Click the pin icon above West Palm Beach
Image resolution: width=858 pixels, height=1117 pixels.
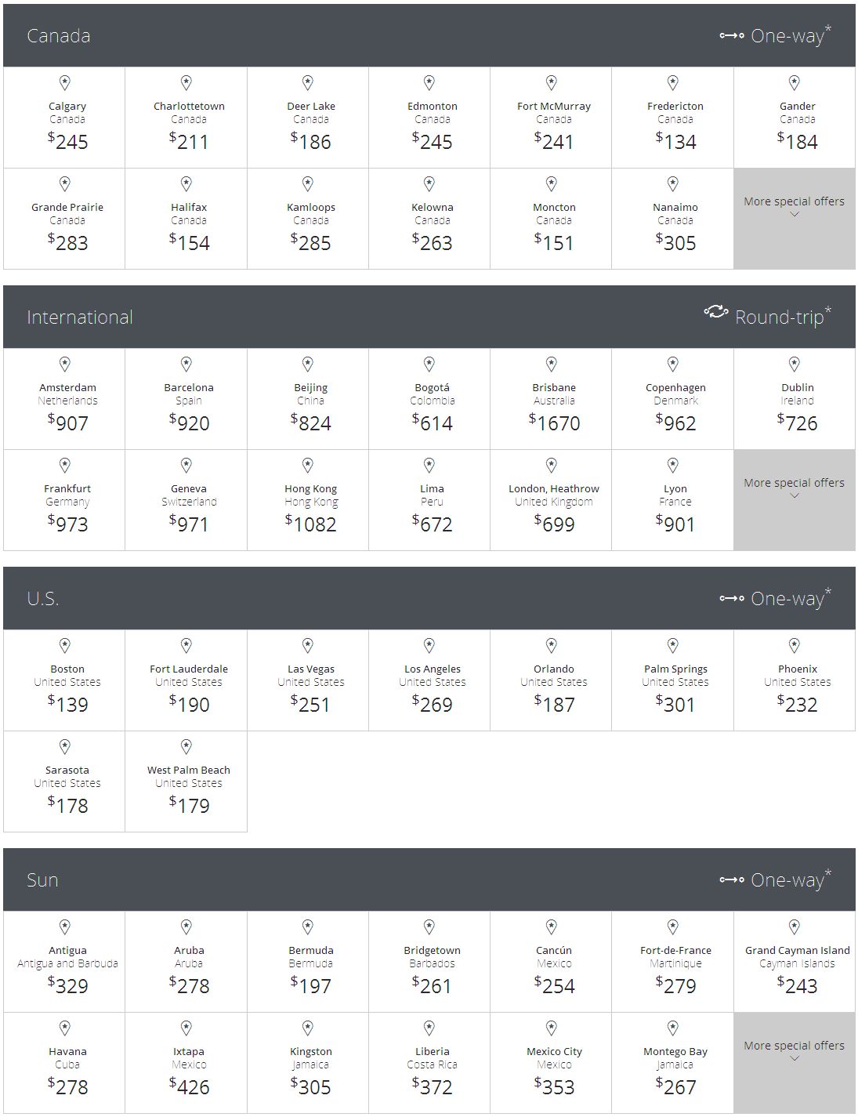pyautogui.click(x=186, y=746)
